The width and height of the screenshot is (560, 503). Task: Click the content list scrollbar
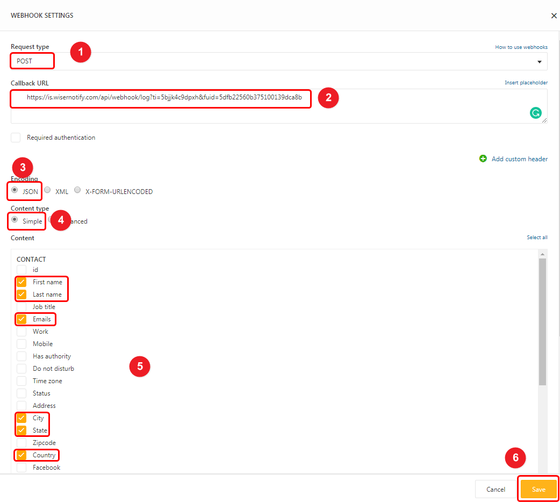(542, 321)
